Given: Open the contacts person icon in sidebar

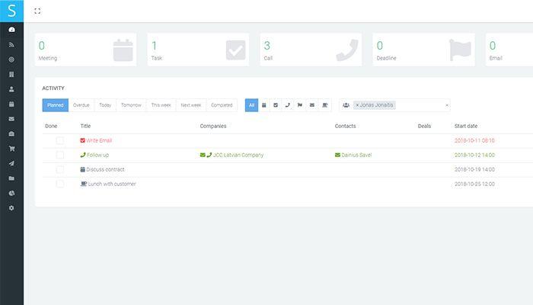Looking at the screenshot, I should tap(11, 89).
